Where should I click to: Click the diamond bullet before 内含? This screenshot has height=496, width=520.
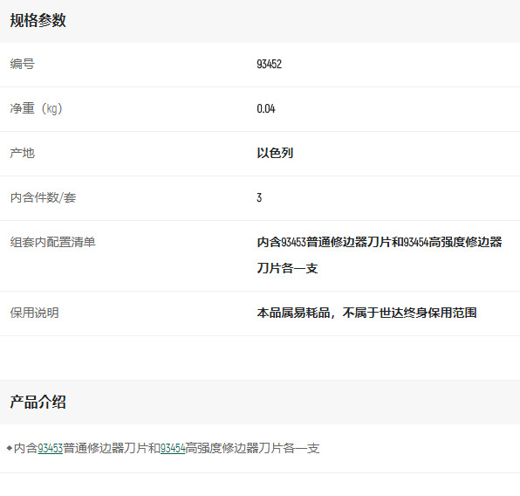[10, 448]
